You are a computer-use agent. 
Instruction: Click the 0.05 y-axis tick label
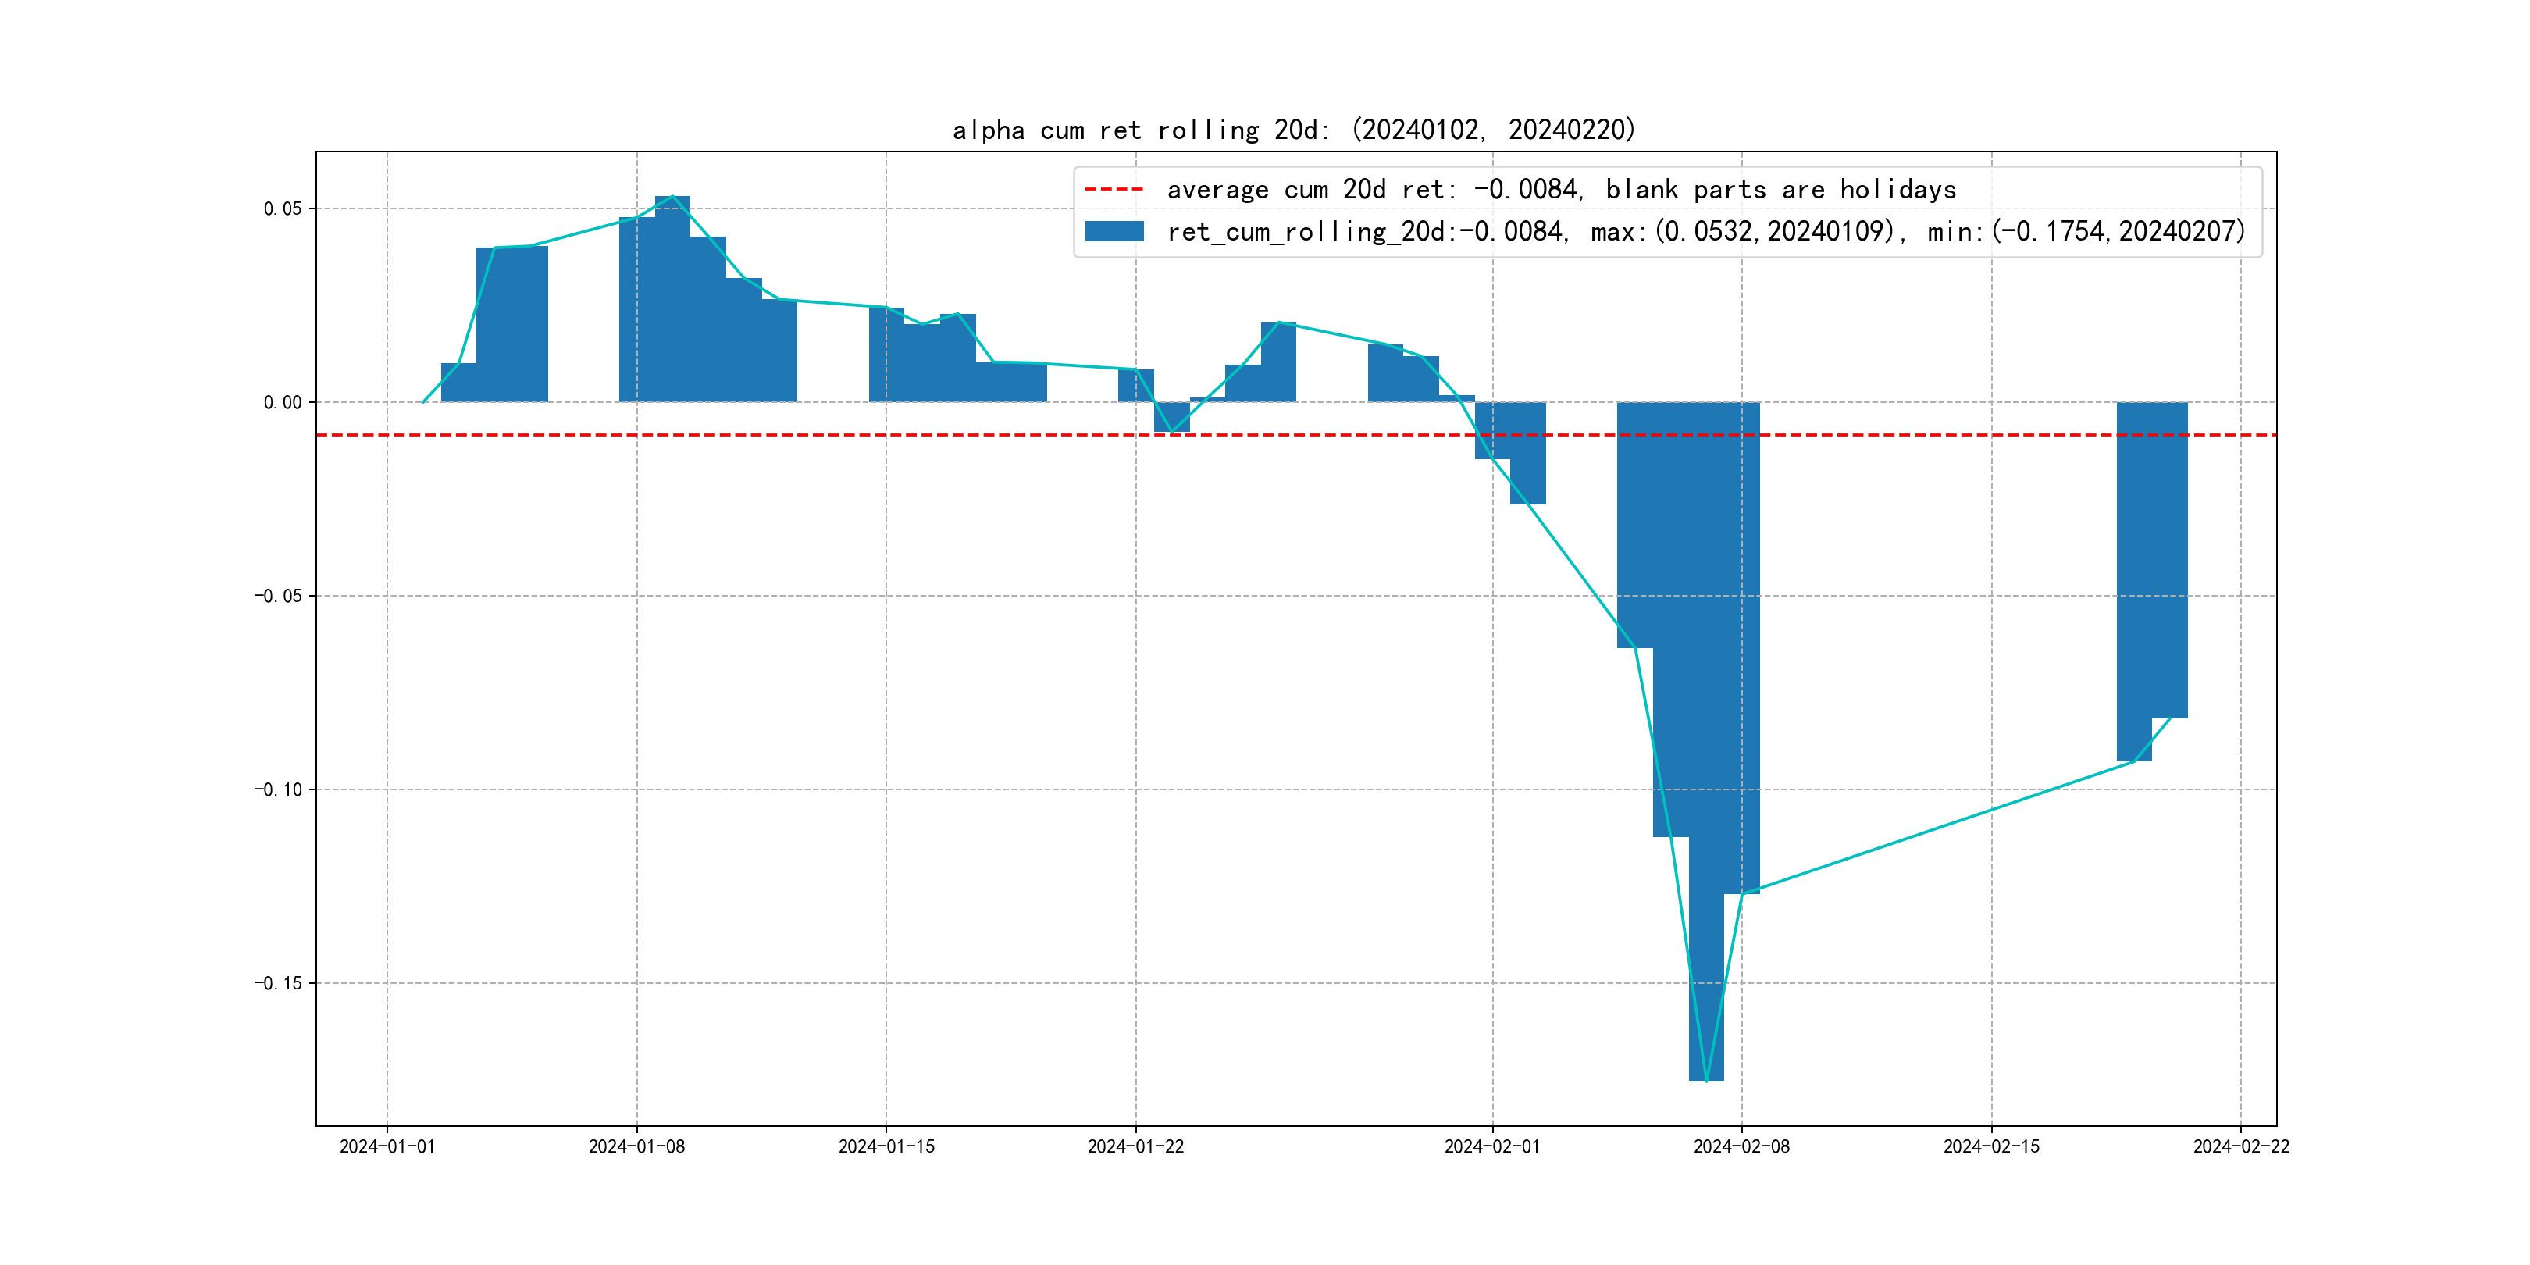[282, 208]
